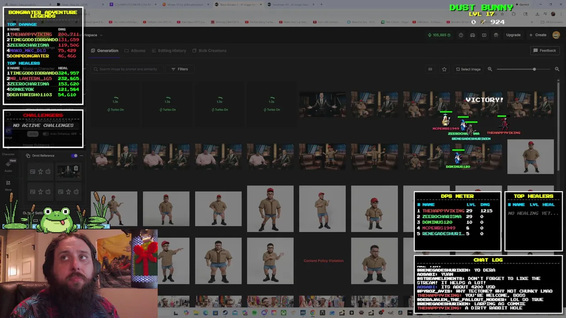
Task: Switch to the Generation tab
Action: (105, 50)
